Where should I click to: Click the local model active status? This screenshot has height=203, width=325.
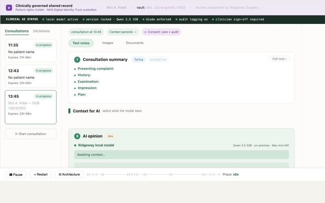[x=60, y=19]
